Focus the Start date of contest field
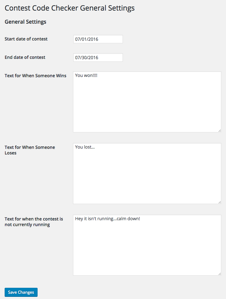Screen dimensions: 226x299 tap(98, 39)
